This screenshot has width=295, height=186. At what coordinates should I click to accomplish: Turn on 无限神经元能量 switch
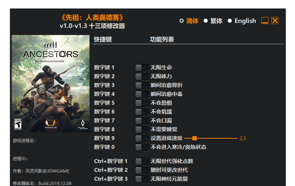(x=142, y=179)
